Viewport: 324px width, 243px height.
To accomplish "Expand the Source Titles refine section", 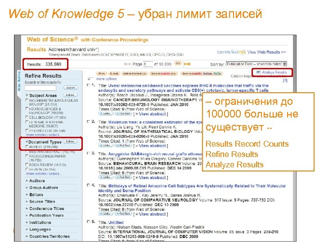I will [27, 202].
